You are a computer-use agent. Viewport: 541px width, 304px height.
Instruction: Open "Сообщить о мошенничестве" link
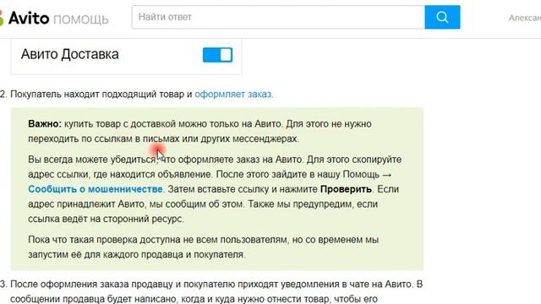96,189
